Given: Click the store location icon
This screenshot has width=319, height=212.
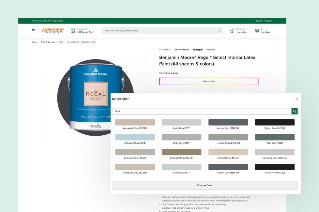Looking at the screenshot, I should click(73, 31).
